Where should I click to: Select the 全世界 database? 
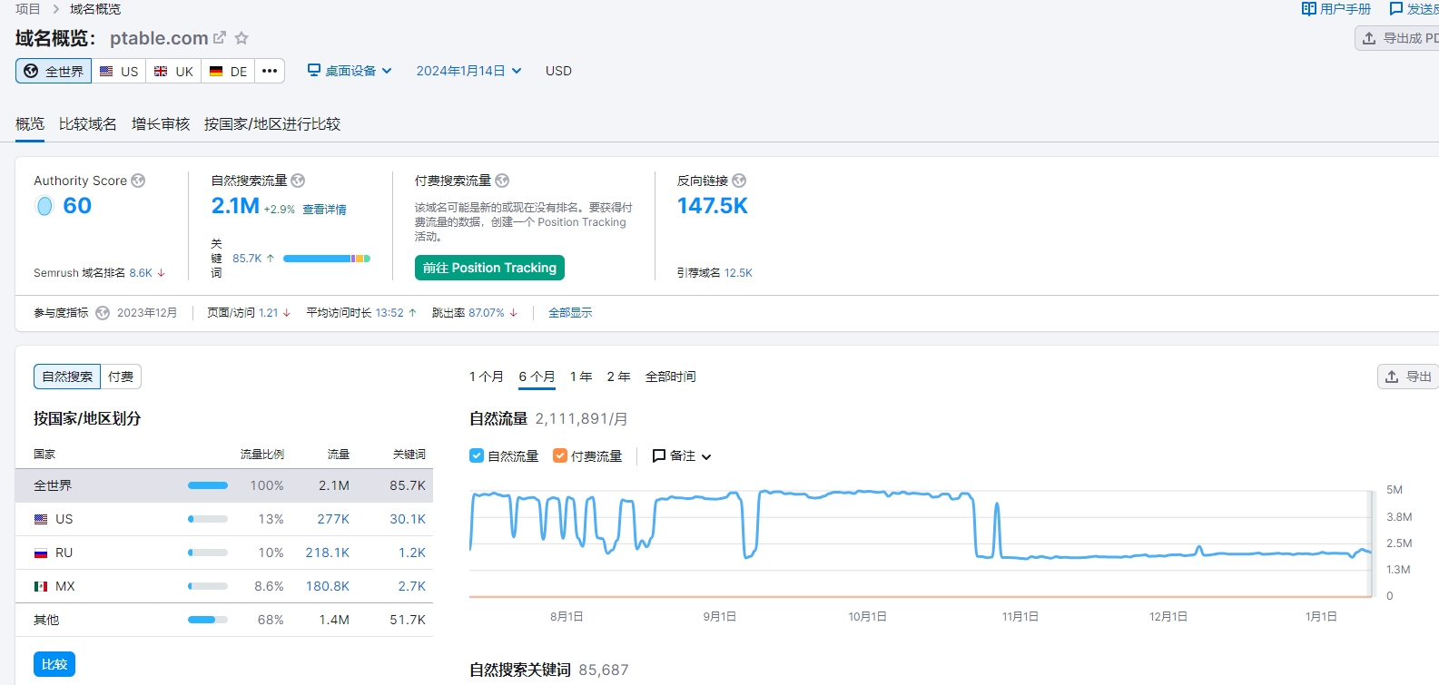tap(54, 71)
